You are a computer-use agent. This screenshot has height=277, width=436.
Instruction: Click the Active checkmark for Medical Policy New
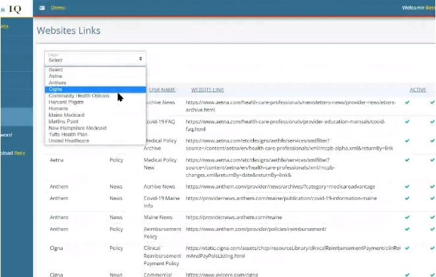click(x=407, y=160)
